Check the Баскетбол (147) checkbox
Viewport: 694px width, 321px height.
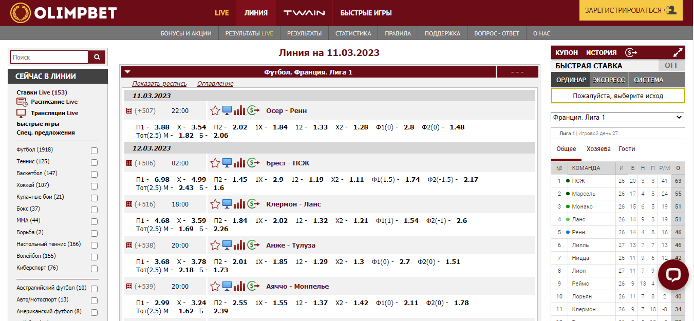[x=94, y=175]
